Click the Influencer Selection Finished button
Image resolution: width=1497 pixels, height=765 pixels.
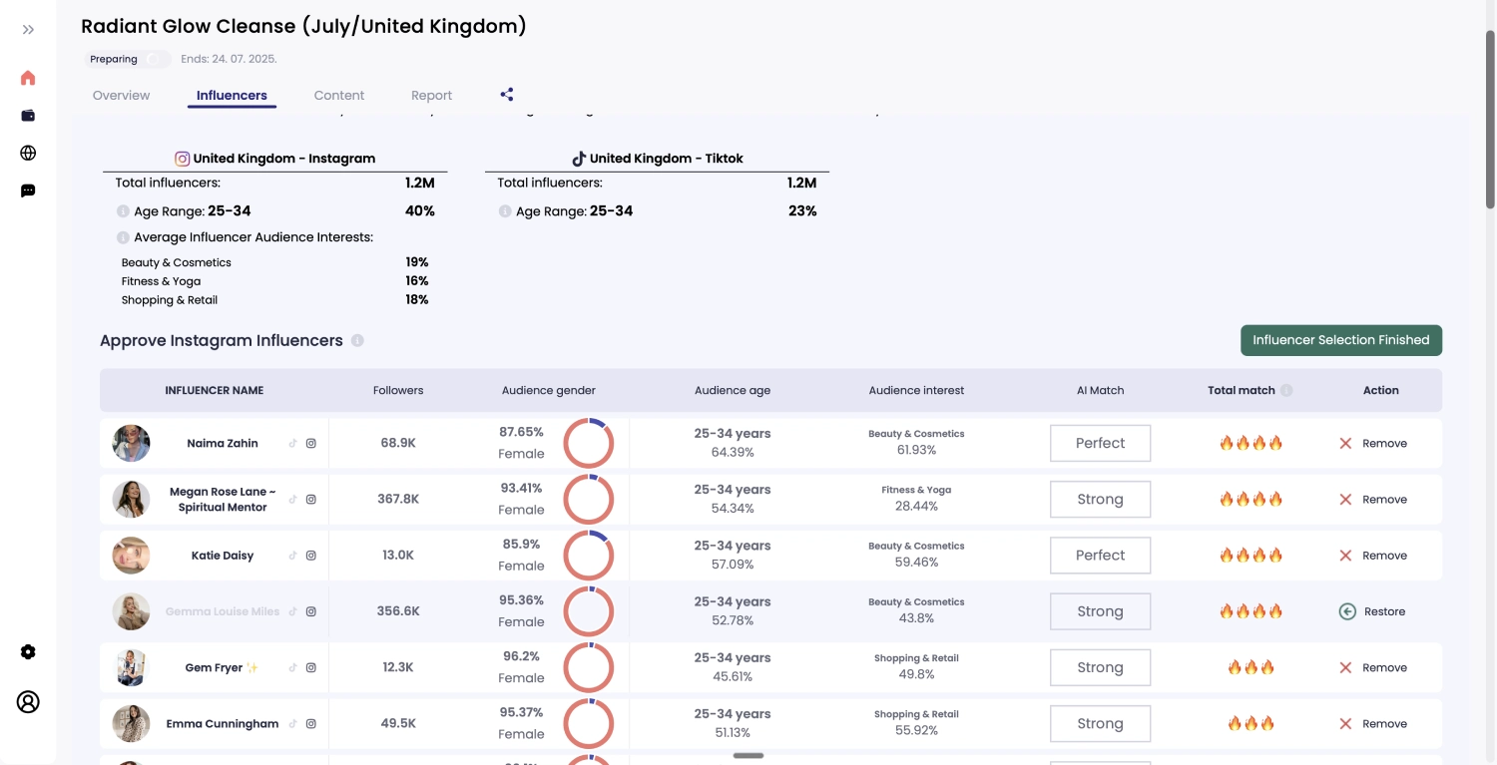pos(1341,340)
